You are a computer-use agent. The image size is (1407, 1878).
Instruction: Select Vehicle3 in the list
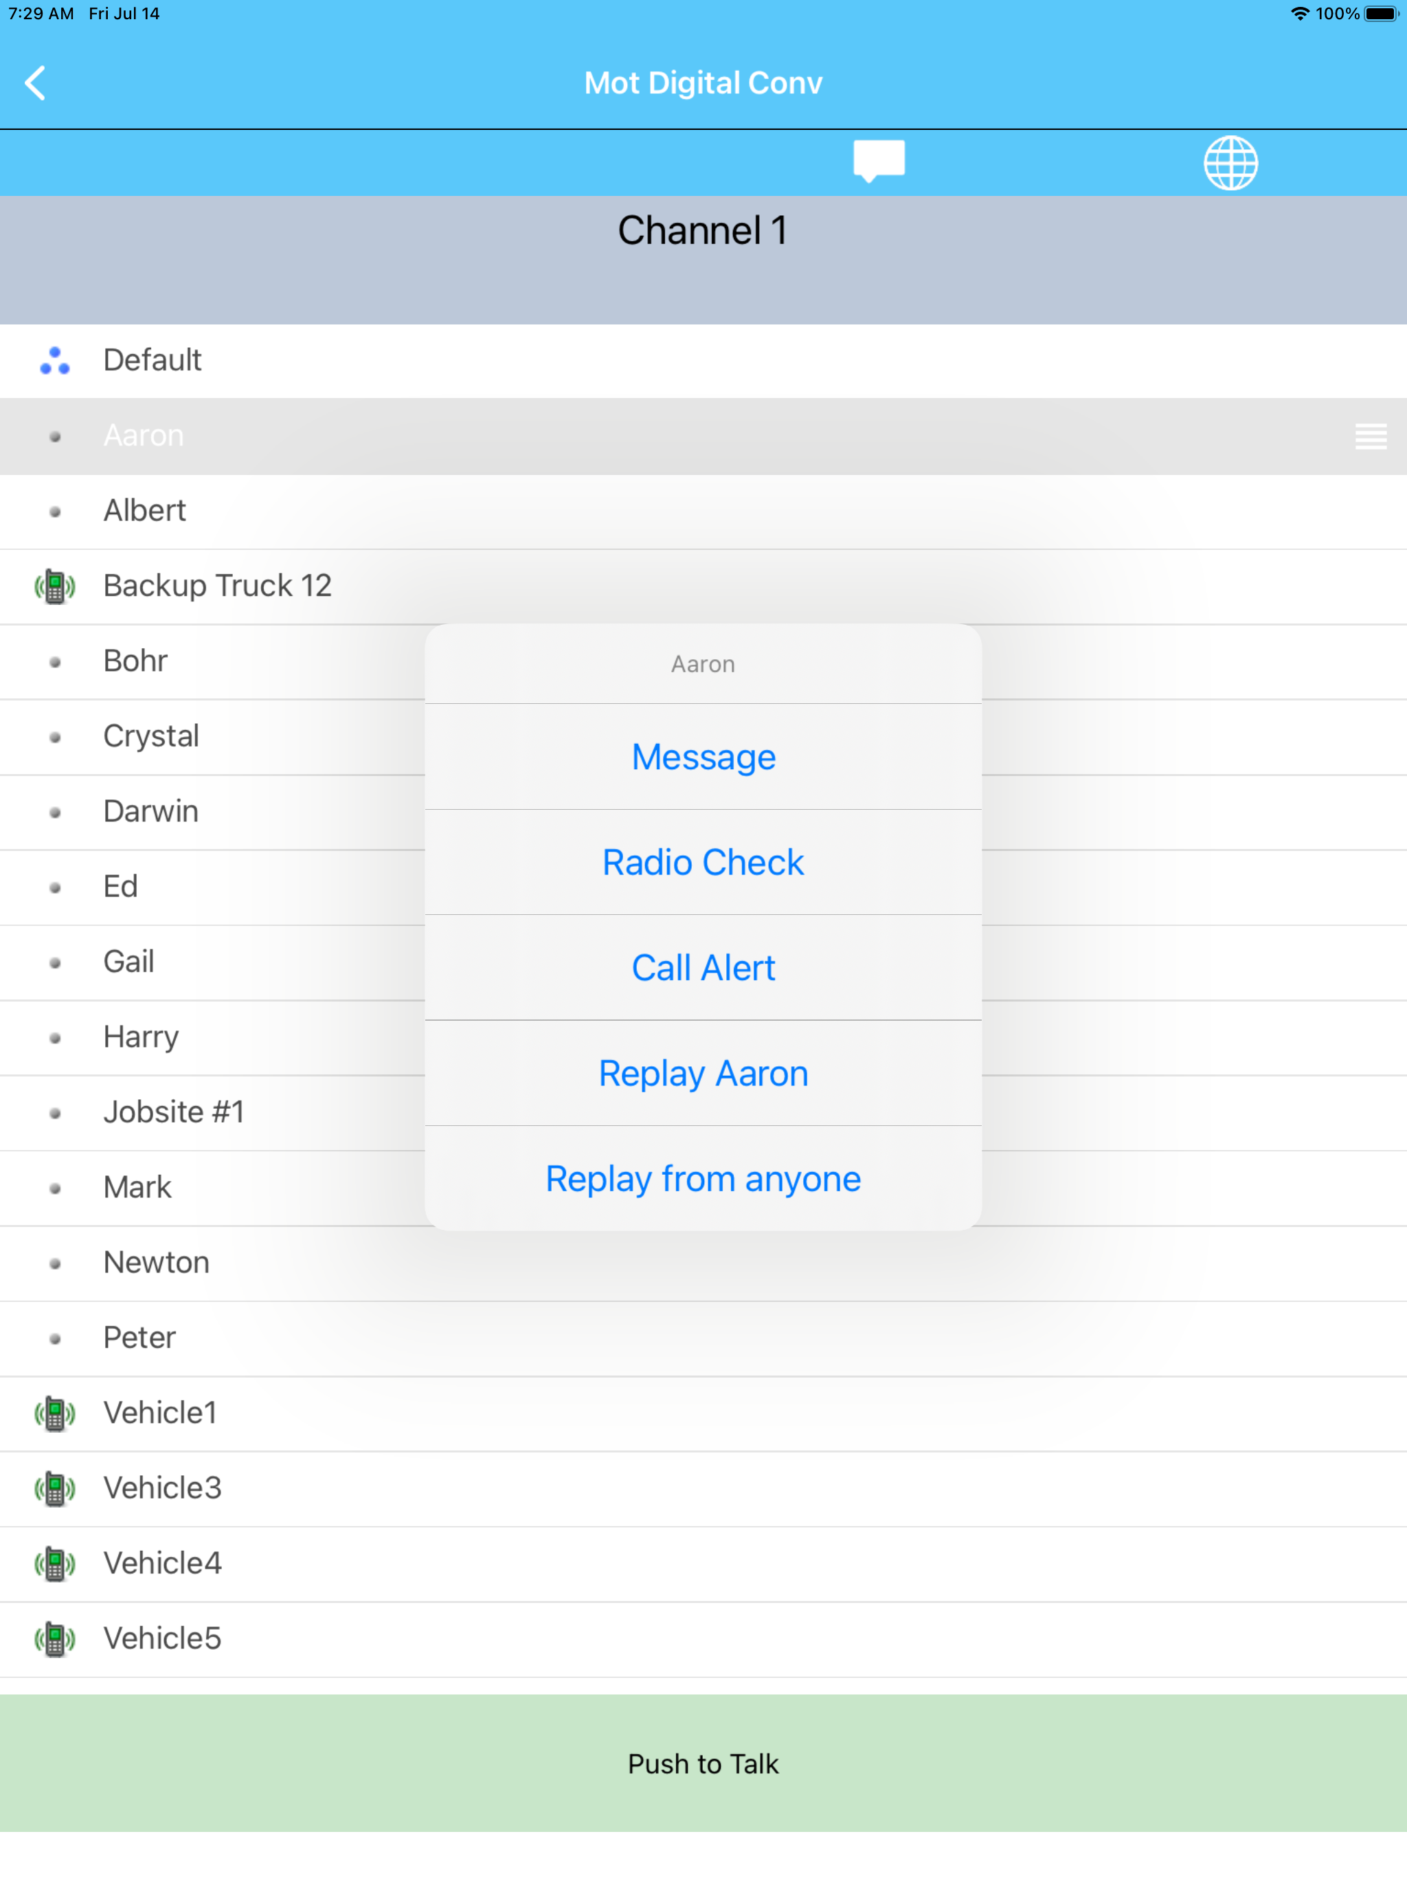click(x=703, y=1489)
